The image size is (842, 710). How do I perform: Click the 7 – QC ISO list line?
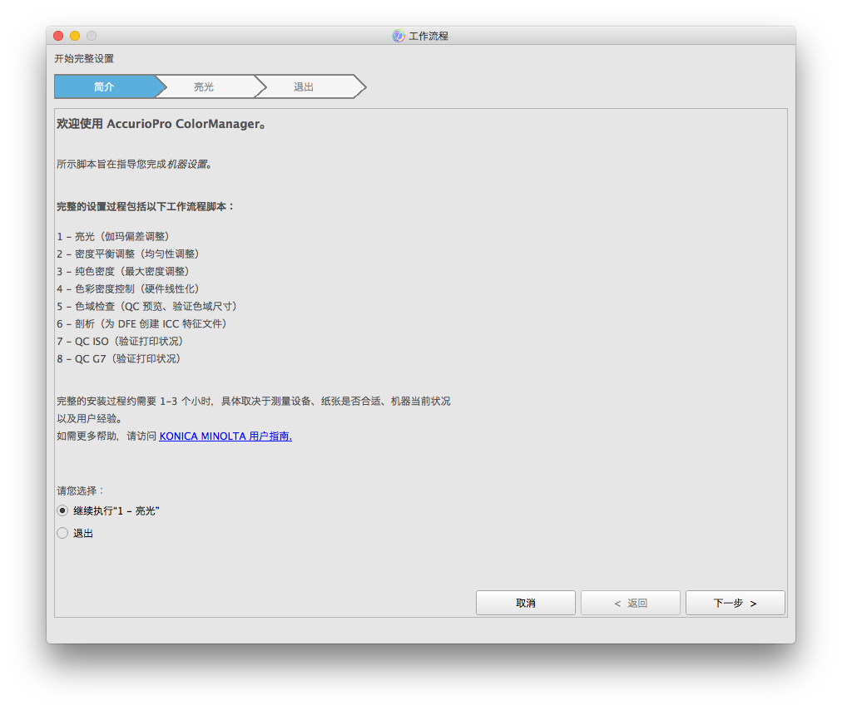click(x=121, y=342)
